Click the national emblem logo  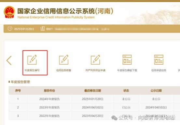(x=9, y=12)
